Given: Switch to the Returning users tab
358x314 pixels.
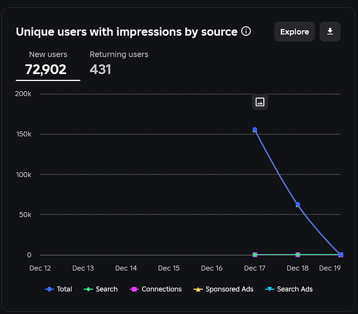Looking at the screenshot, I should (119, 63).
